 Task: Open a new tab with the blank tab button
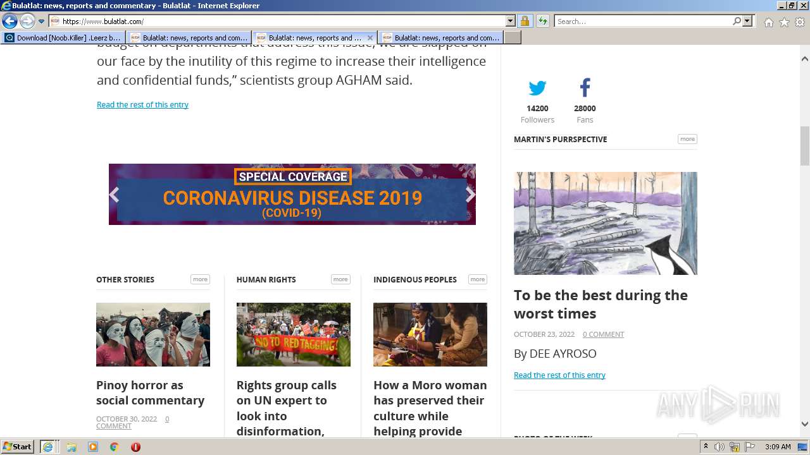(x=513, y=38)
